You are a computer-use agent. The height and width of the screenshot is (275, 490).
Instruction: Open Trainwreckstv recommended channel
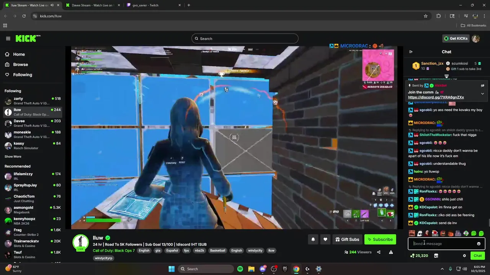(x=33, y=243)
